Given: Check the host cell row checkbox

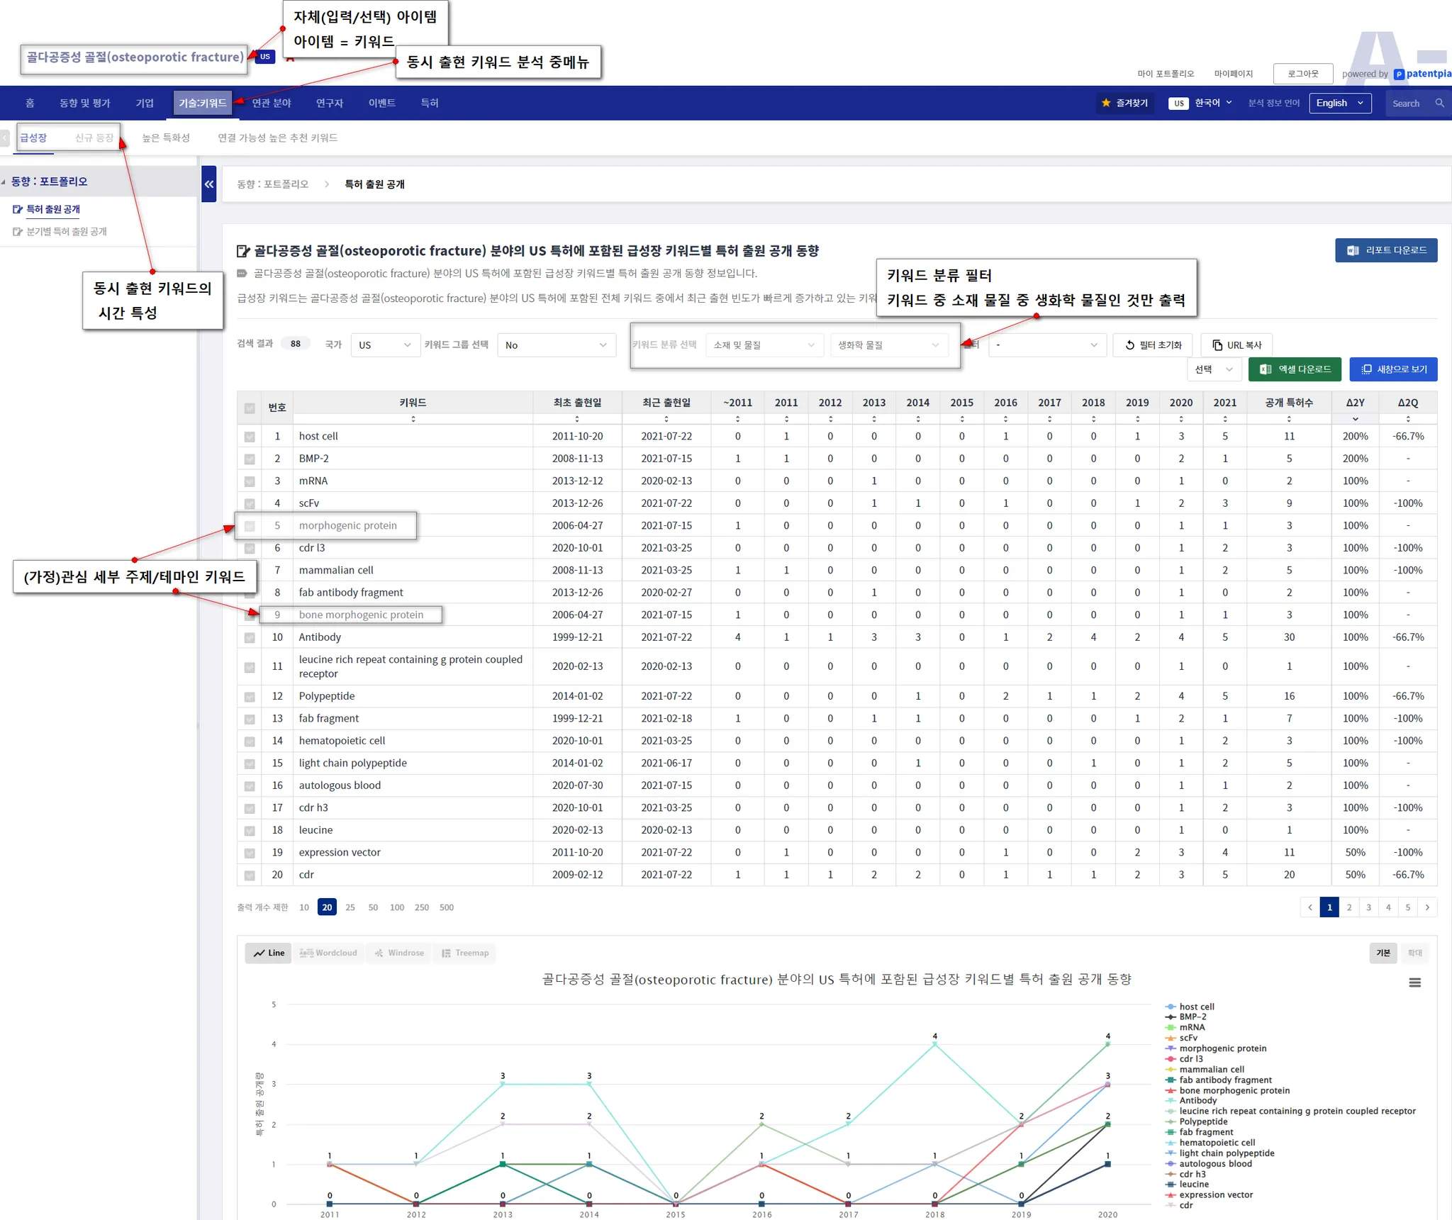Looking at the screenshot, I should (250, 437).
